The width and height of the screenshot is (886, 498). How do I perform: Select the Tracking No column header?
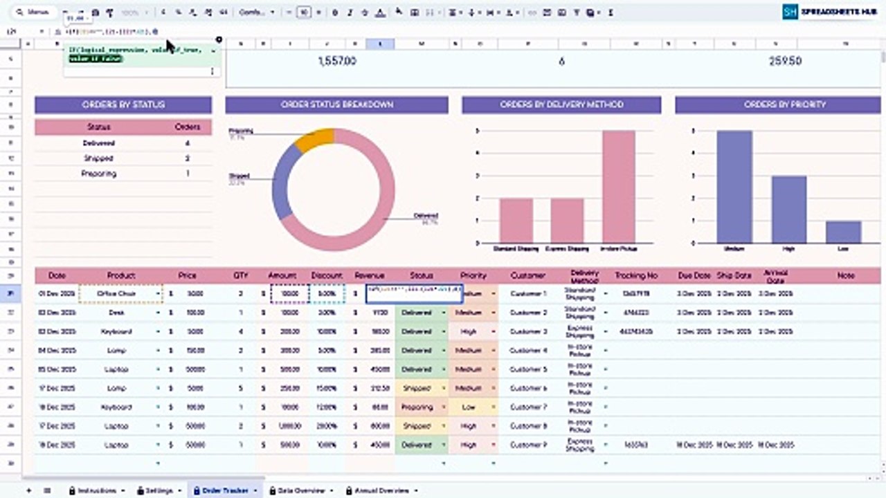635,275
